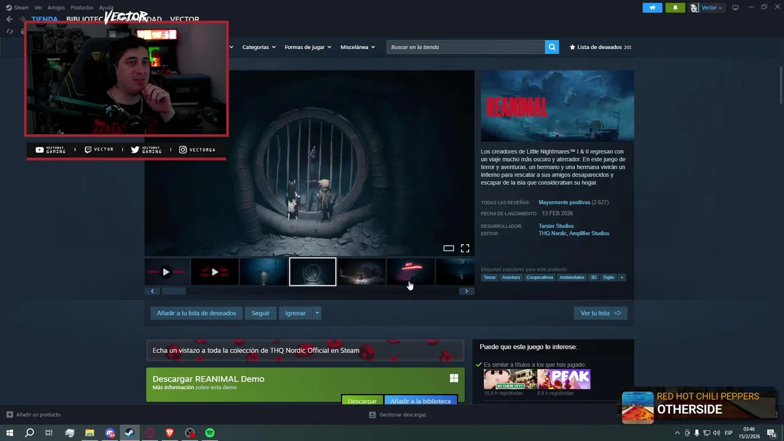Open File Explorer from the taskbar
The image size is (784, 441).
coord(89,432)
